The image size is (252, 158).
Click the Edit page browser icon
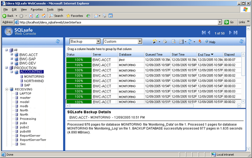(x=111, y=16)
